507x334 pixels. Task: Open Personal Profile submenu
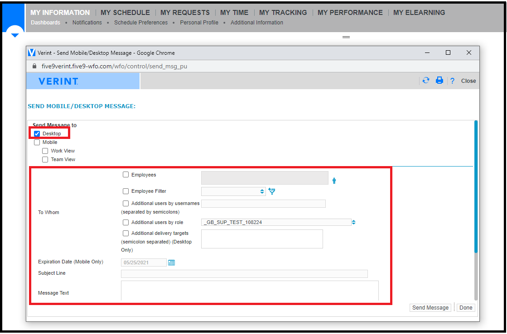click(x=199, y=23)
